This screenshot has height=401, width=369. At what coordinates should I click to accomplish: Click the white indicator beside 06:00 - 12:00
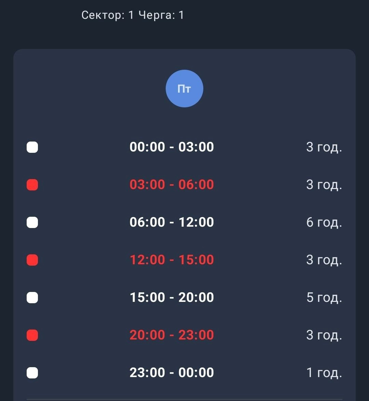click(x=32, y=222)
